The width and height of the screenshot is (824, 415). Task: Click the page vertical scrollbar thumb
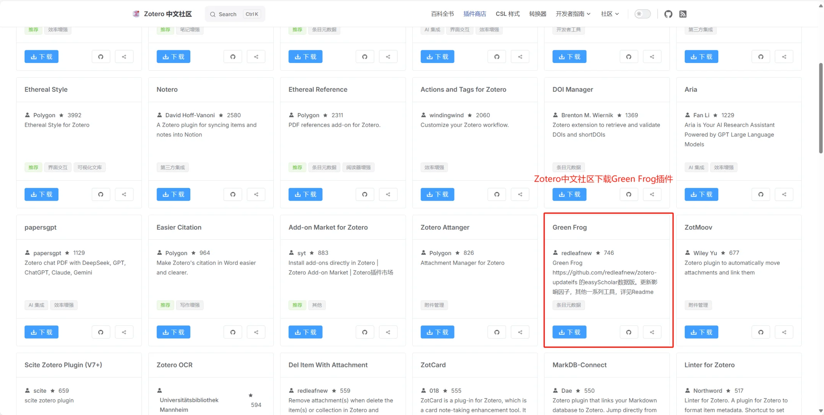point(821,108)
